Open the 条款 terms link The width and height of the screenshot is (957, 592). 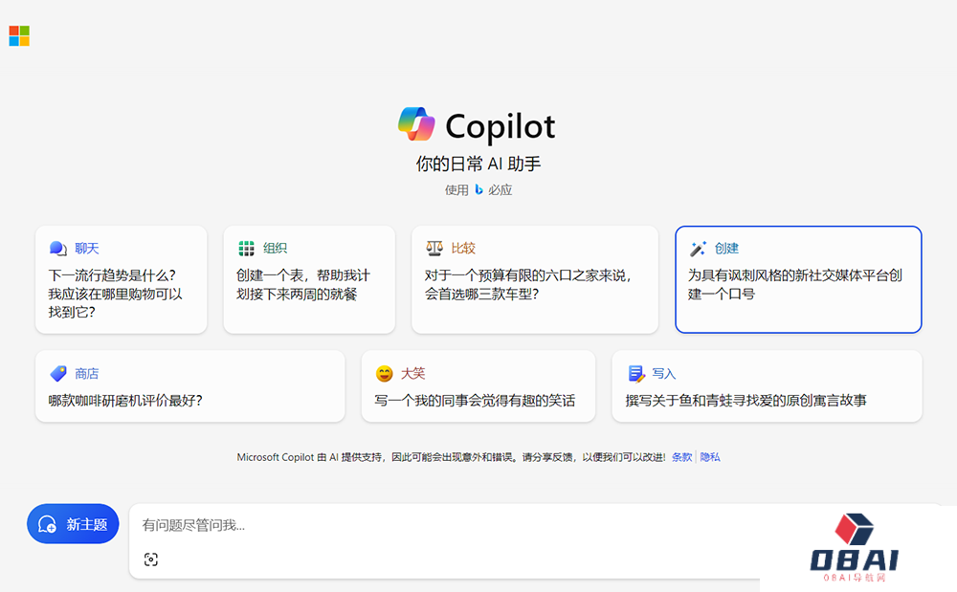[x=681, y=457]
